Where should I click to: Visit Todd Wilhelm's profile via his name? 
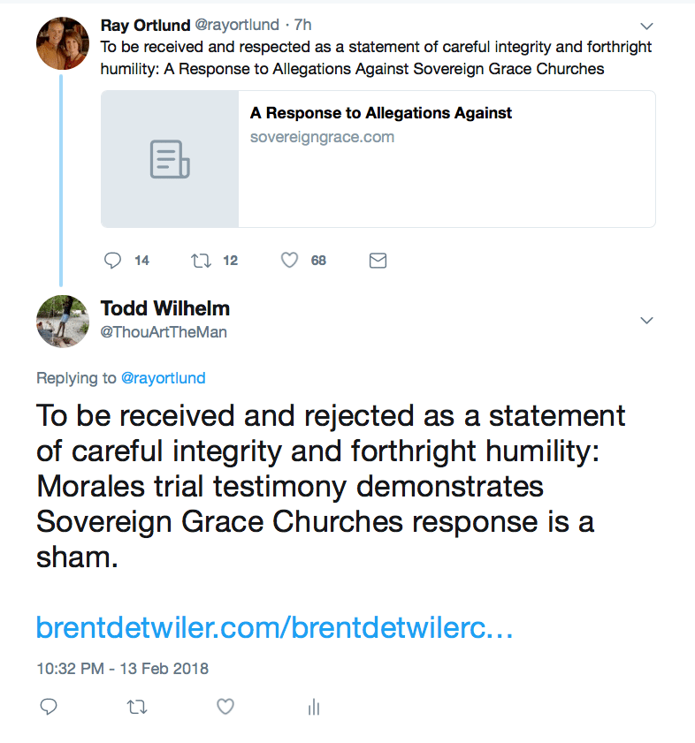(164, 308)
